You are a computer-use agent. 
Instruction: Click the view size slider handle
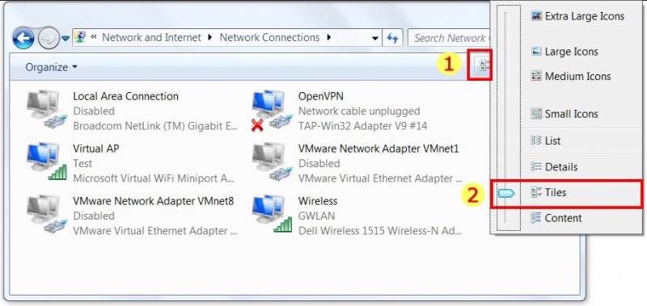click(x=506, y=193)
